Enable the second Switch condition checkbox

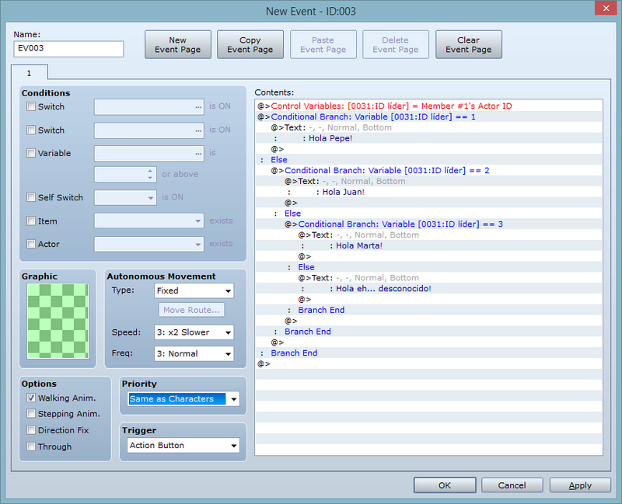click(x=31, y=130)
